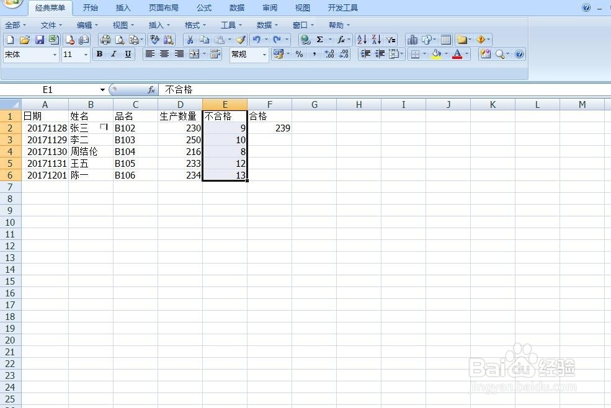This screenshot has width=611, height=408.
Task: Toggle underline formatting
Action: coord(127,55)
